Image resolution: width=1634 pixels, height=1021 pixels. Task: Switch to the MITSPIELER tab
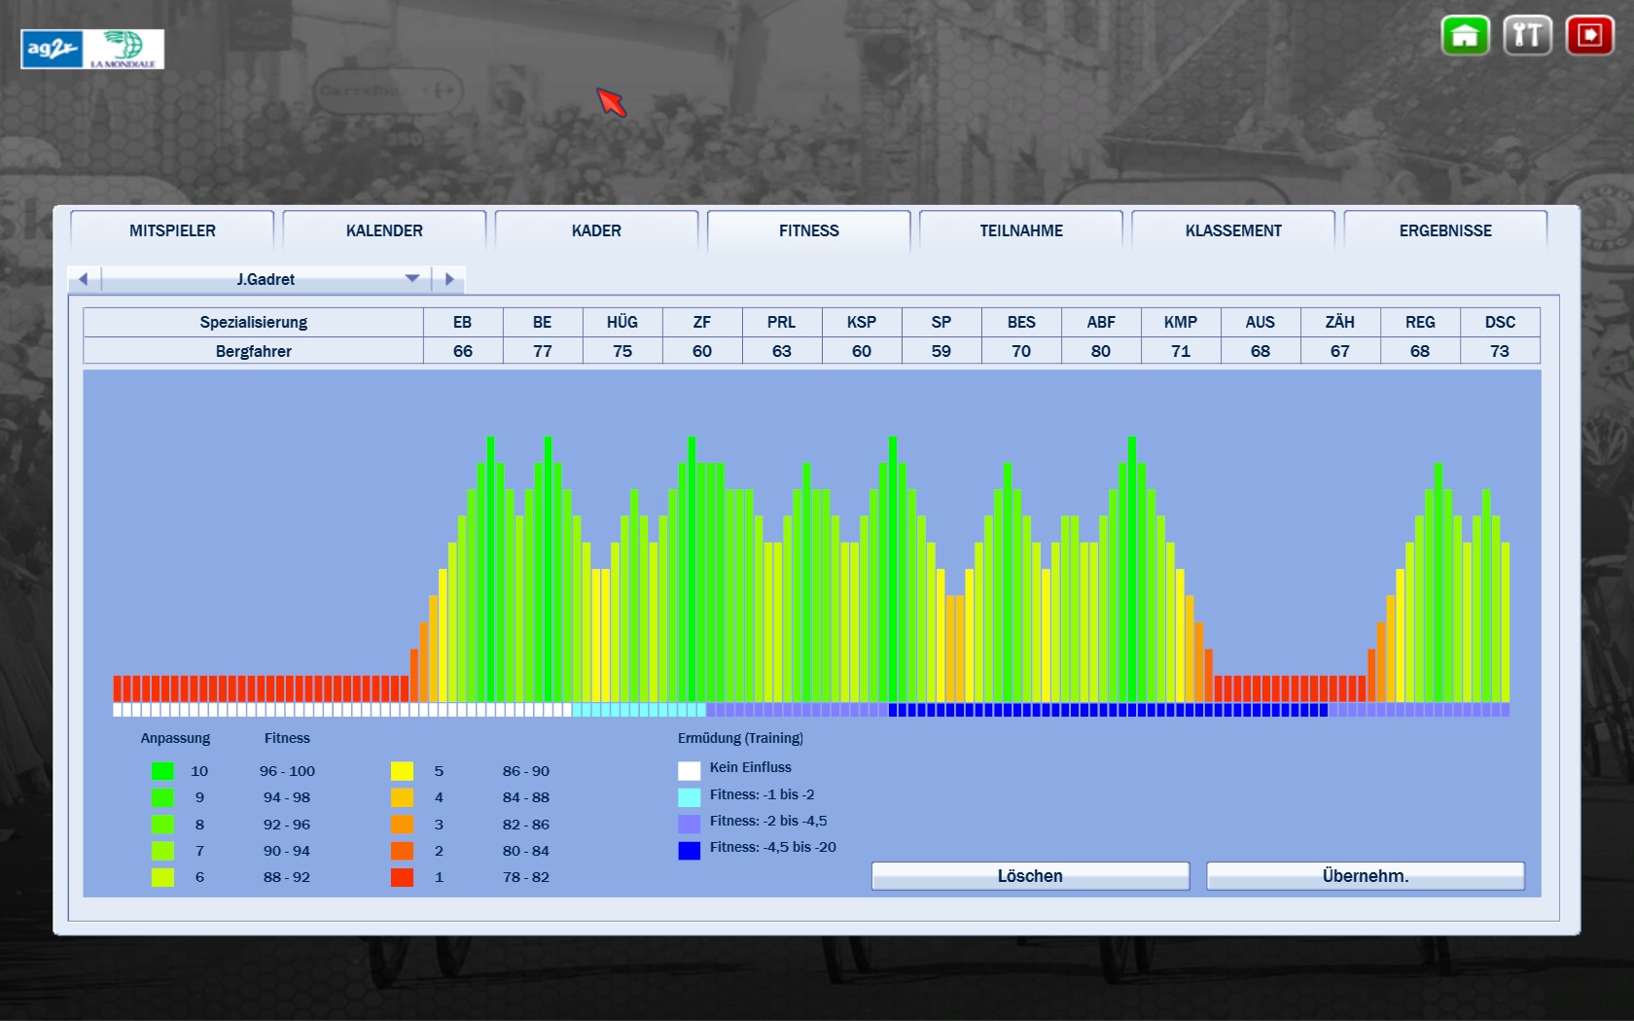point(172,230)
